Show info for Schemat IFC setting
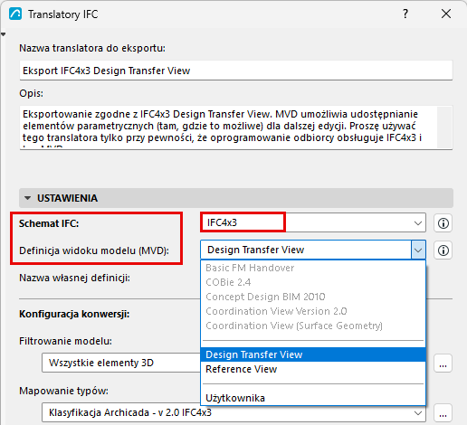This screenshot has height=425, width=467. (x=443, y=223)
